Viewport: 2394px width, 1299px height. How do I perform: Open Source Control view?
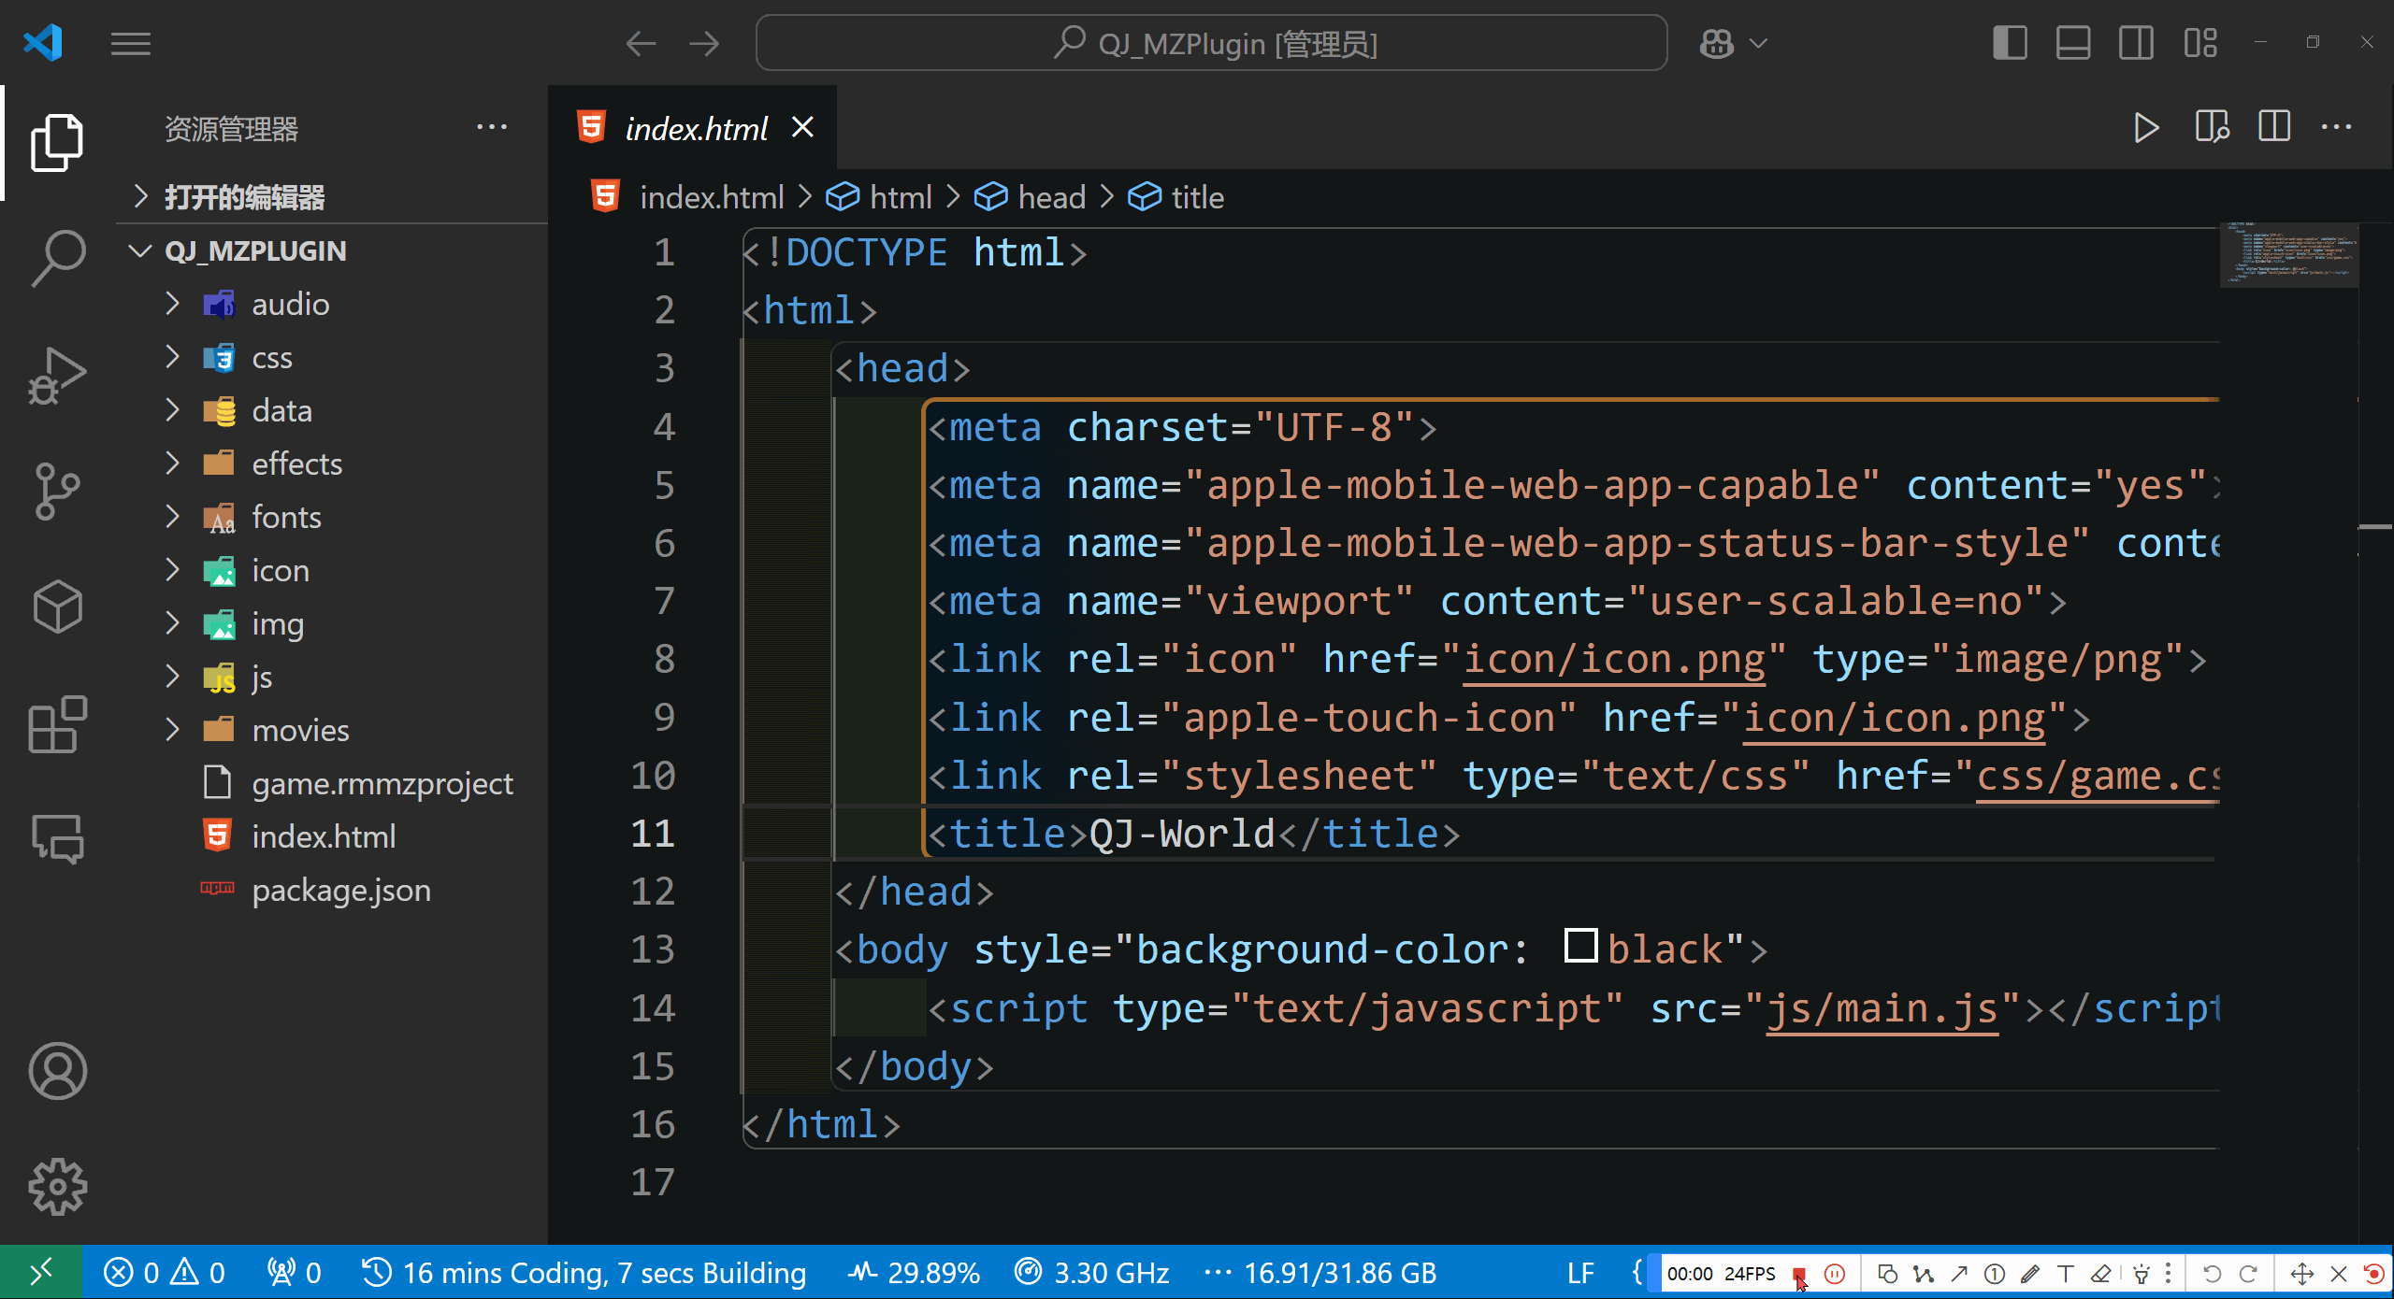(x=57, y=492)
